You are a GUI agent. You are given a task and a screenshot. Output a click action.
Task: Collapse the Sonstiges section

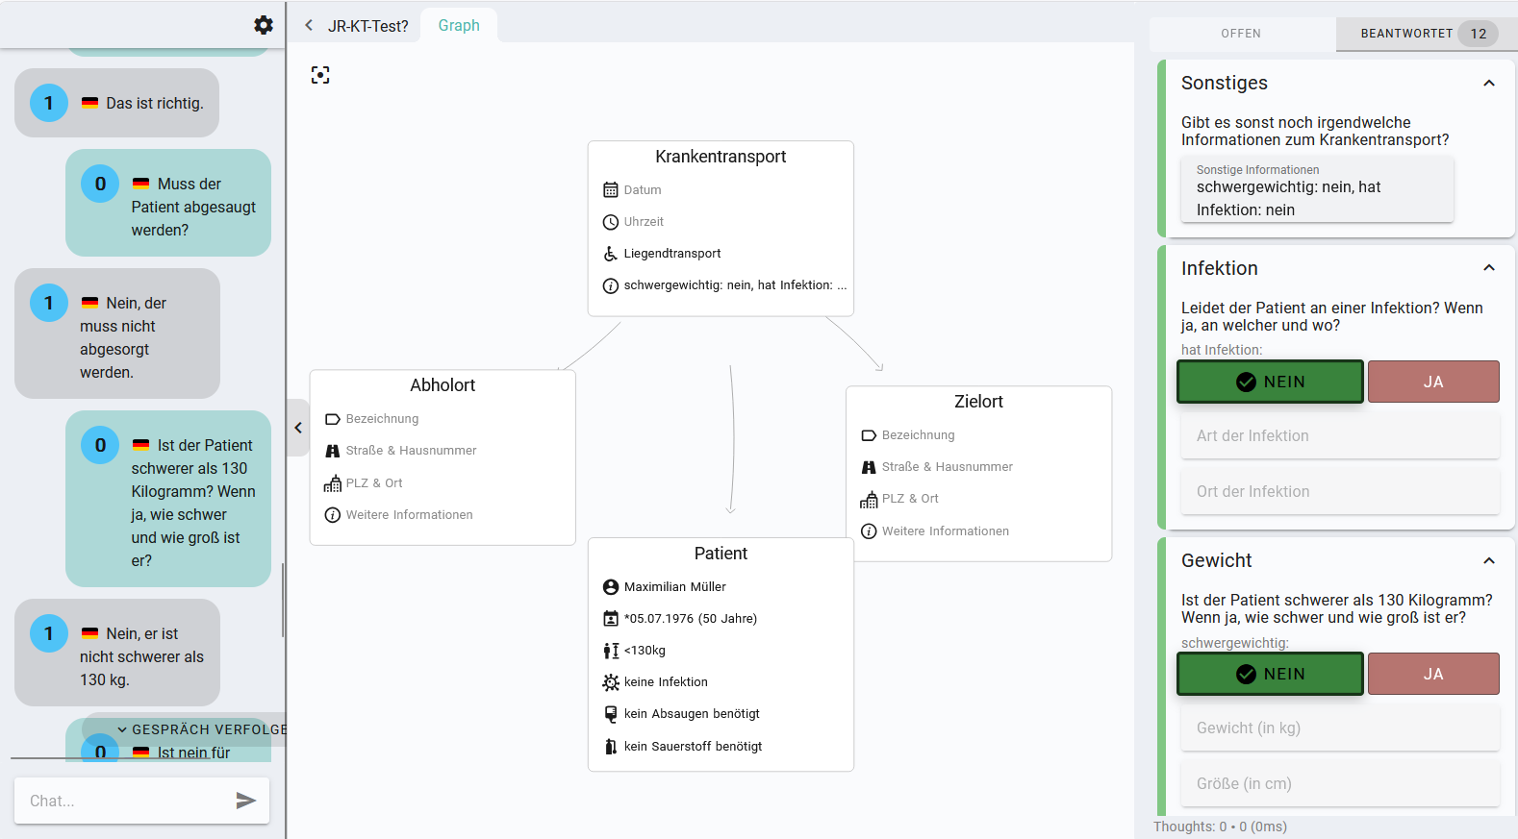tap(1489, 84)
